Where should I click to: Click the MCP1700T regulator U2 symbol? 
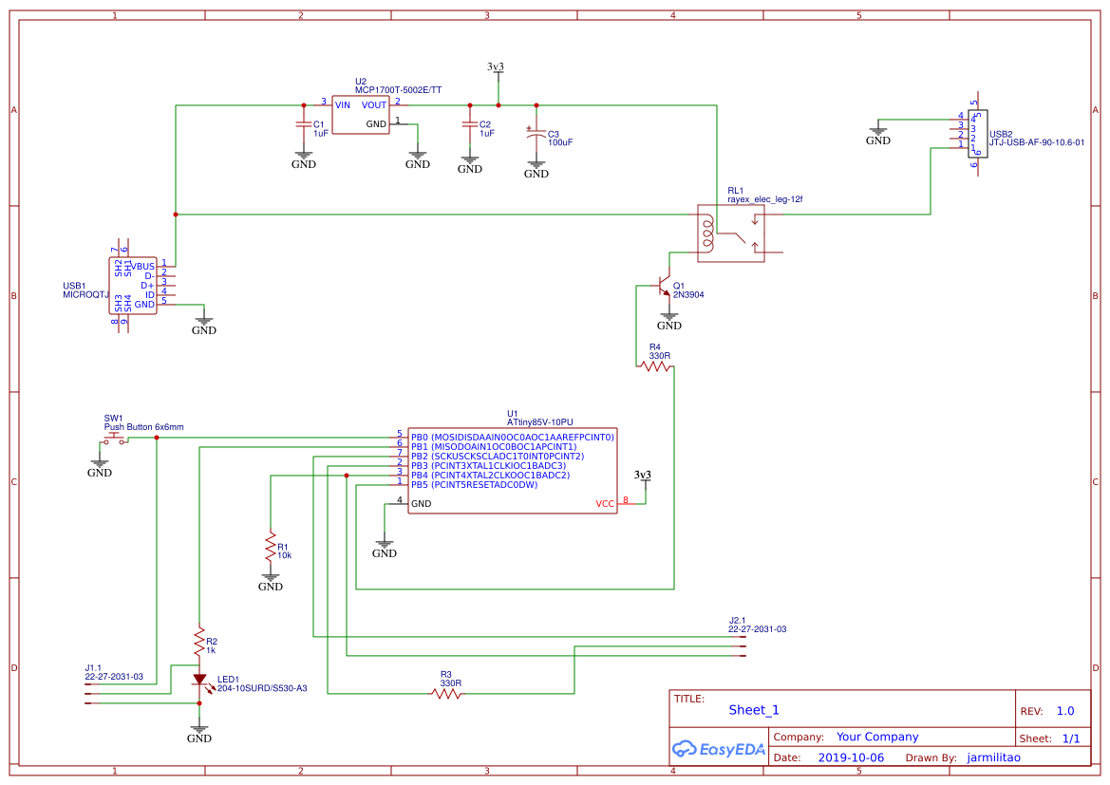(x=360, y=115)
